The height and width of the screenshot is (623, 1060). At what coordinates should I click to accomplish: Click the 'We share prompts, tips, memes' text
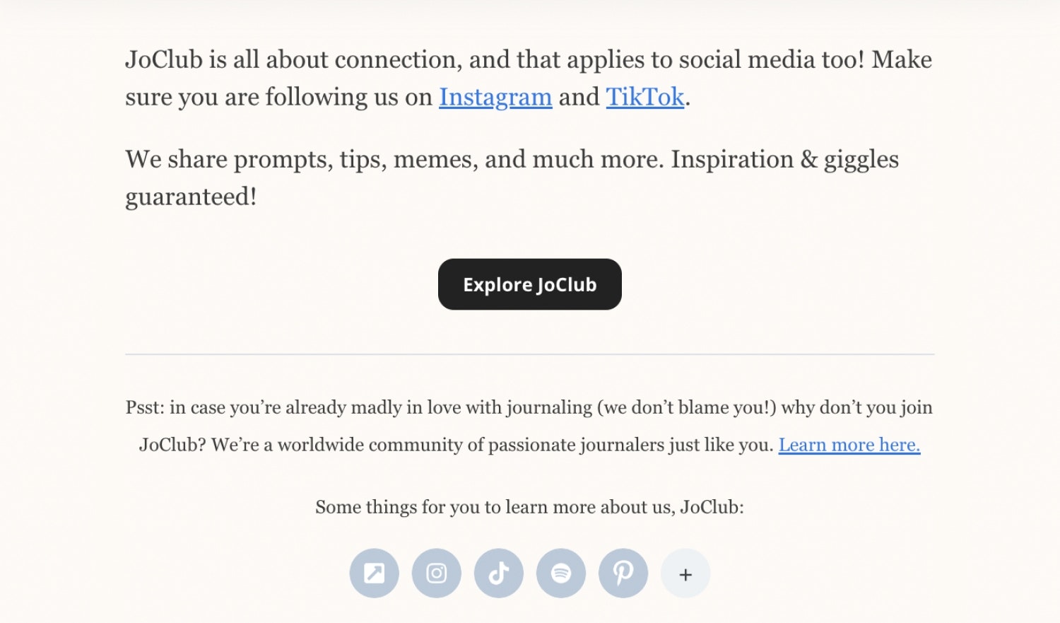[512, 177]
